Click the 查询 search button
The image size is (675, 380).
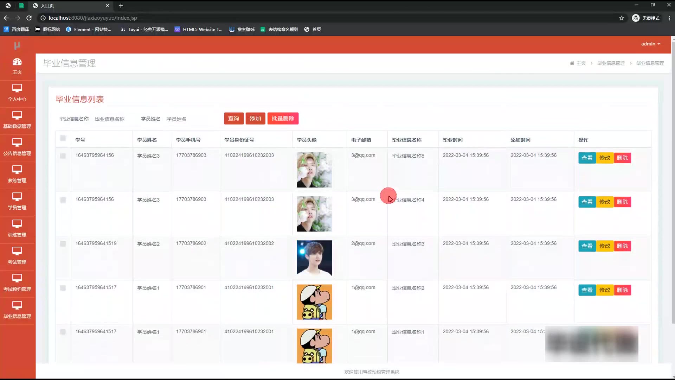234,119
